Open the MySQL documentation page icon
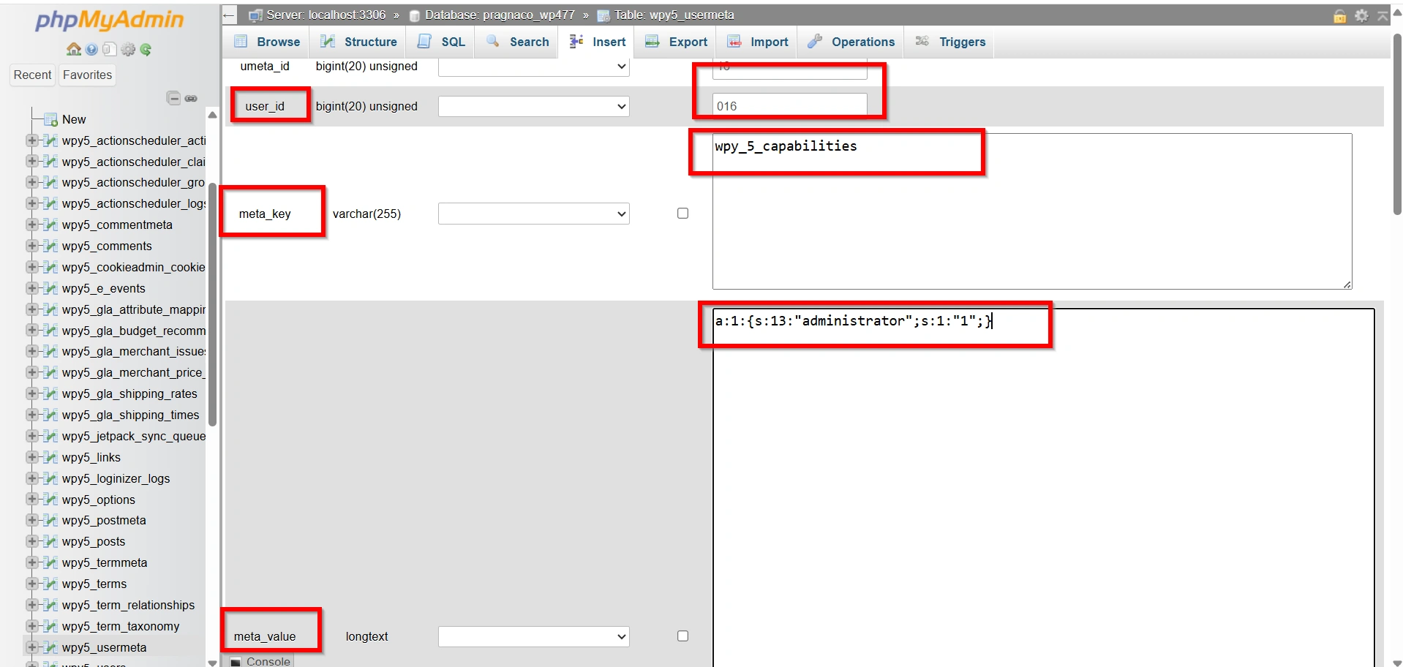Image resolution: width=1403 pixels, height=667 pixels. click(109, 49)
